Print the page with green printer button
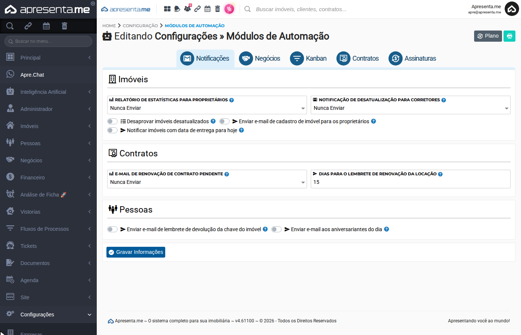Viewport: 521px width, 335px height. 509,36
